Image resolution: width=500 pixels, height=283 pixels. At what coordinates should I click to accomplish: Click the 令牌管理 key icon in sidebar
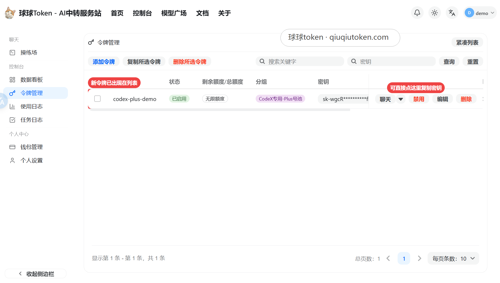[12, 93]
